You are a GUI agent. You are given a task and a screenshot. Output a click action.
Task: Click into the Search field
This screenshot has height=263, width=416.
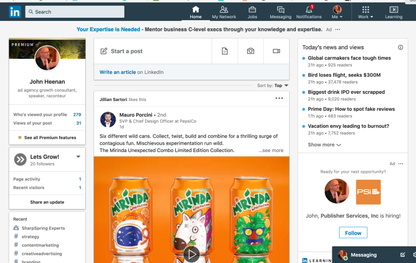74,12
